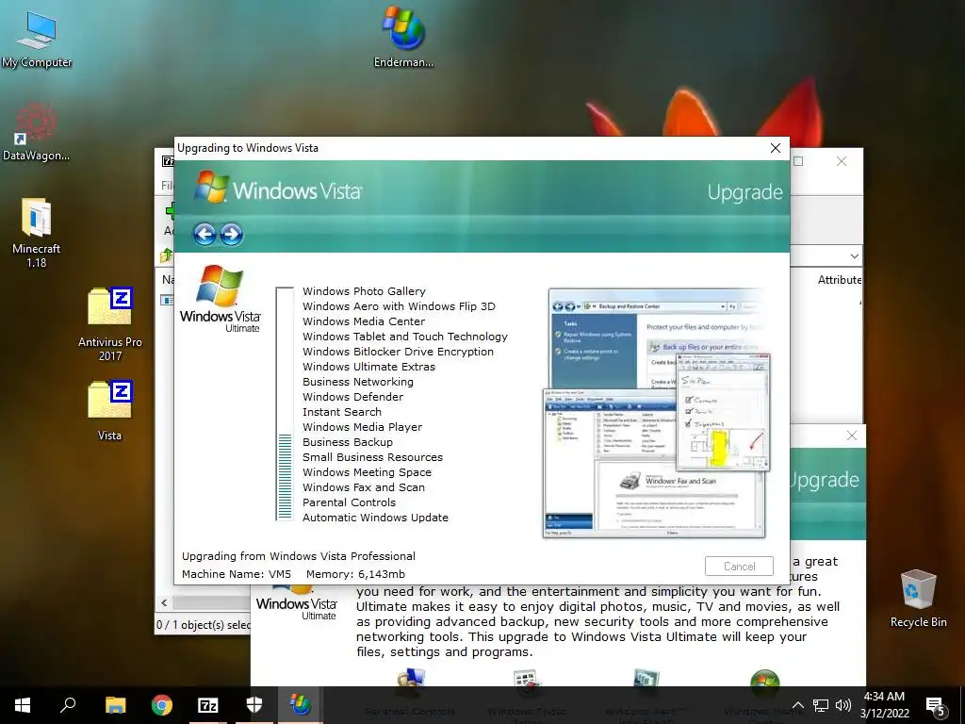Screen dimensions: 965x724
Task: Open the Minecraft 1.18 folder
Action: click(37, 233)
